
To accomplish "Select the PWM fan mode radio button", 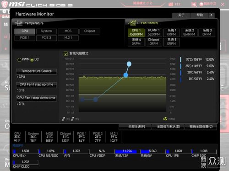I will pos(19,60).
